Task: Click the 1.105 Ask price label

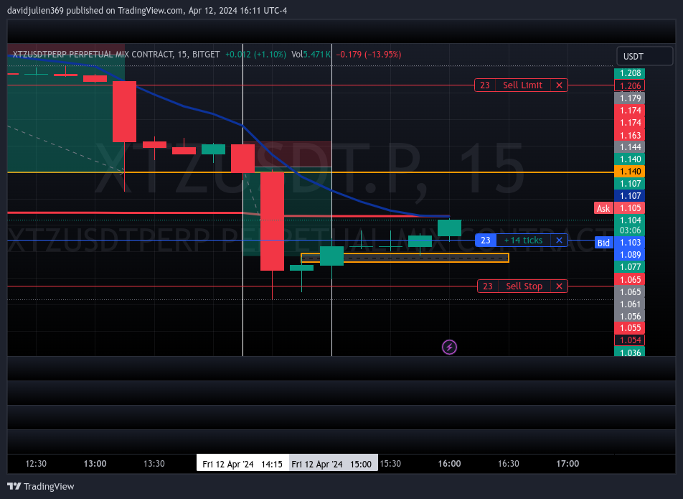Action: 629,208
